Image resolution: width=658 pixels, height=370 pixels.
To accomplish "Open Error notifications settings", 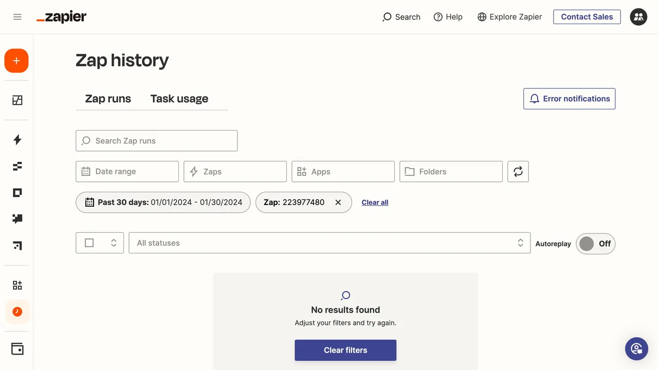I will 569,99.
